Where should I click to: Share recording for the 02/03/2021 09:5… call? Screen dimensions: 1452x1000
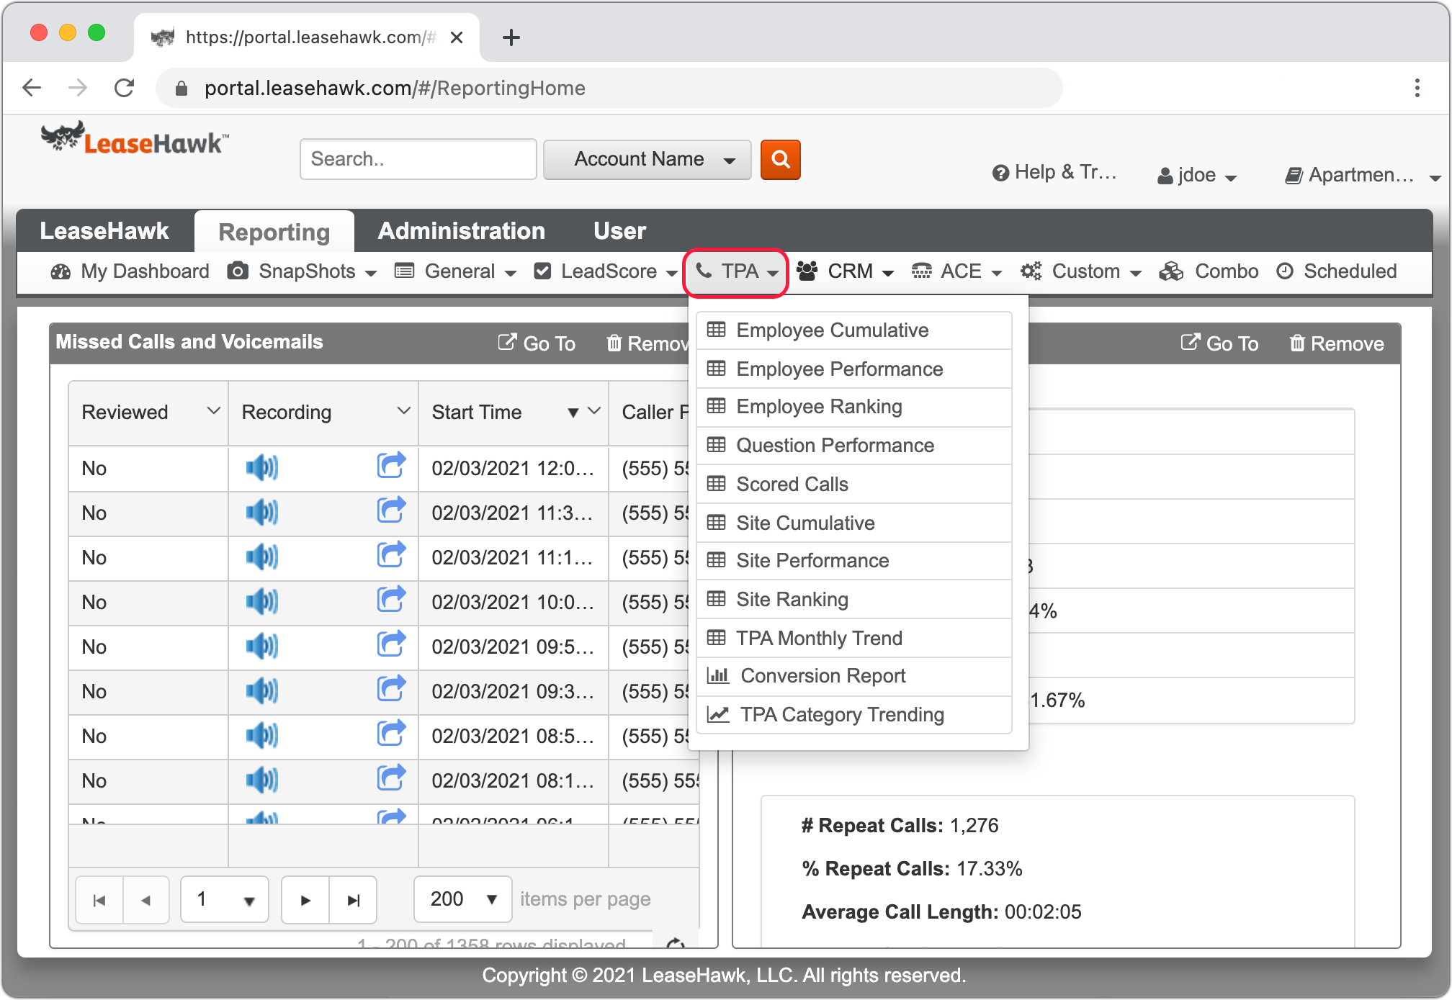(391, 644)
